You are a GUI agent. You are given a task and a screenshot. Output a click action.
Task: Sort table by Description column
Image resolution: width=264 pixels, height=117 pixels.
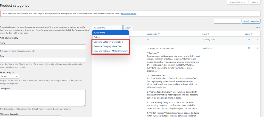[x=152, y=34]
